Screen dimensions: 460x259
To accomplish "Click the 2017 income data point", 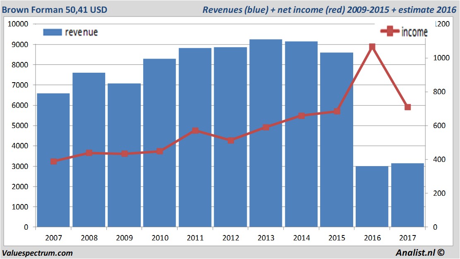I will click(x=408, y=107).
